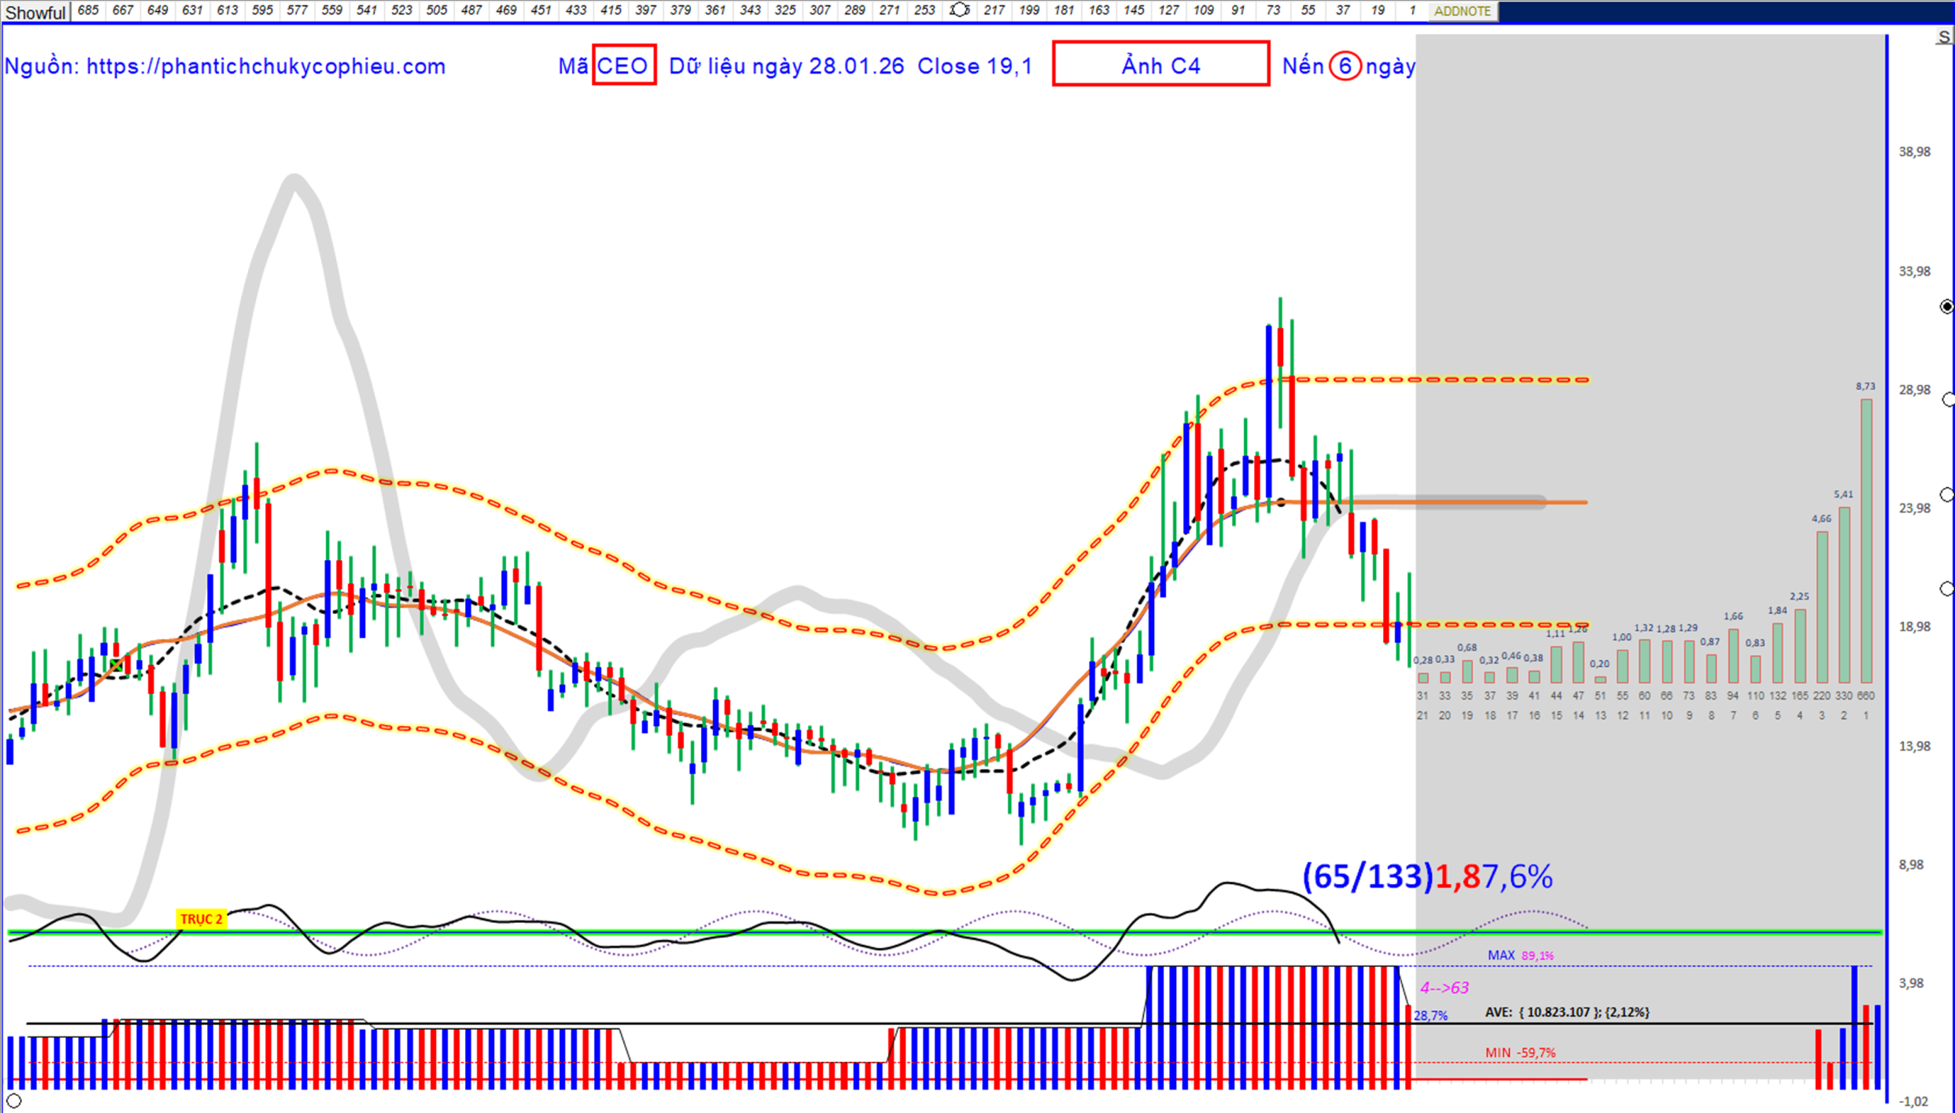Click the Ảnh C4 red box

(1160, 64)
